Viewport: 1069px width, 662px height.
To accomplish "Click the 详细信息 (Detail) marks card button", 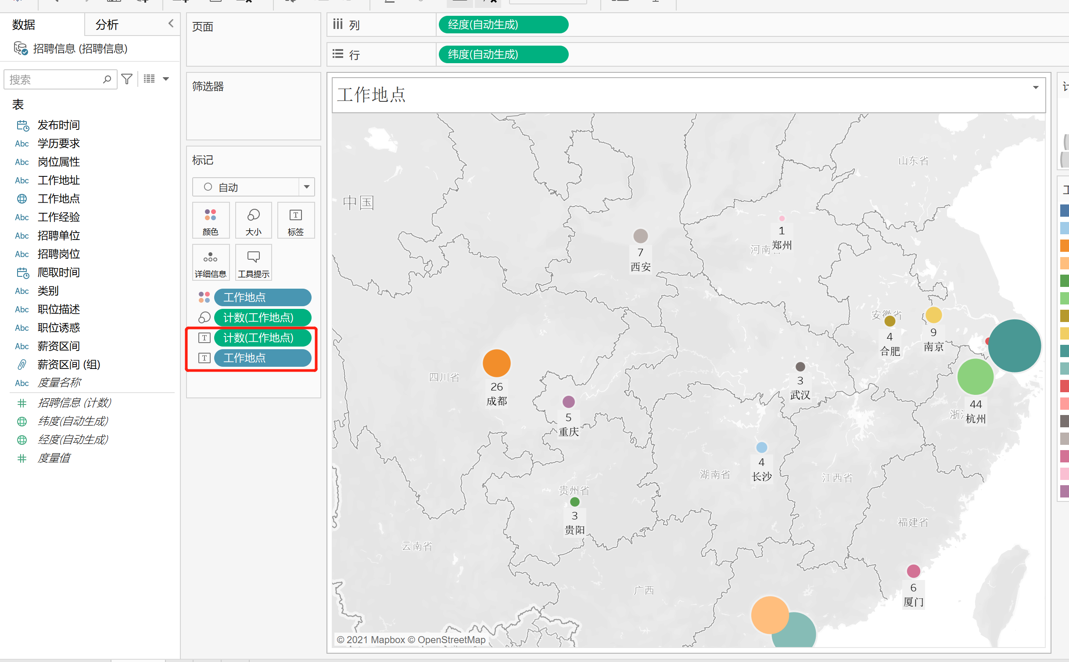I will (x=210, y=263).
